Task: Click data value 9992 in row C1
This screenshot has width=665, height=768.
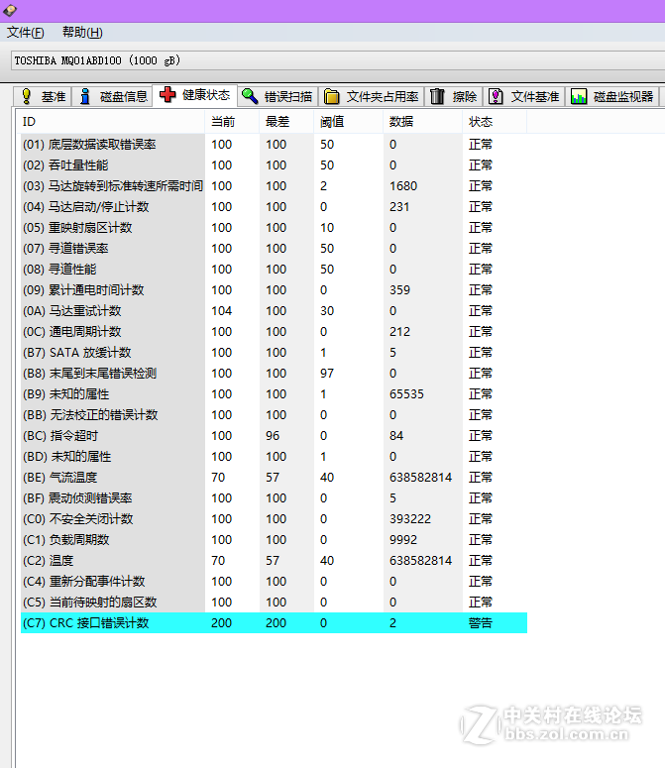Action: point(403,540)
